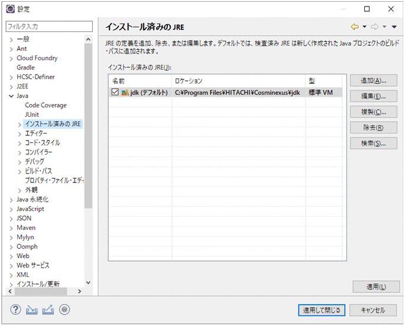
Task: Click the jdk library icon in the table
Action: (125, 92)
